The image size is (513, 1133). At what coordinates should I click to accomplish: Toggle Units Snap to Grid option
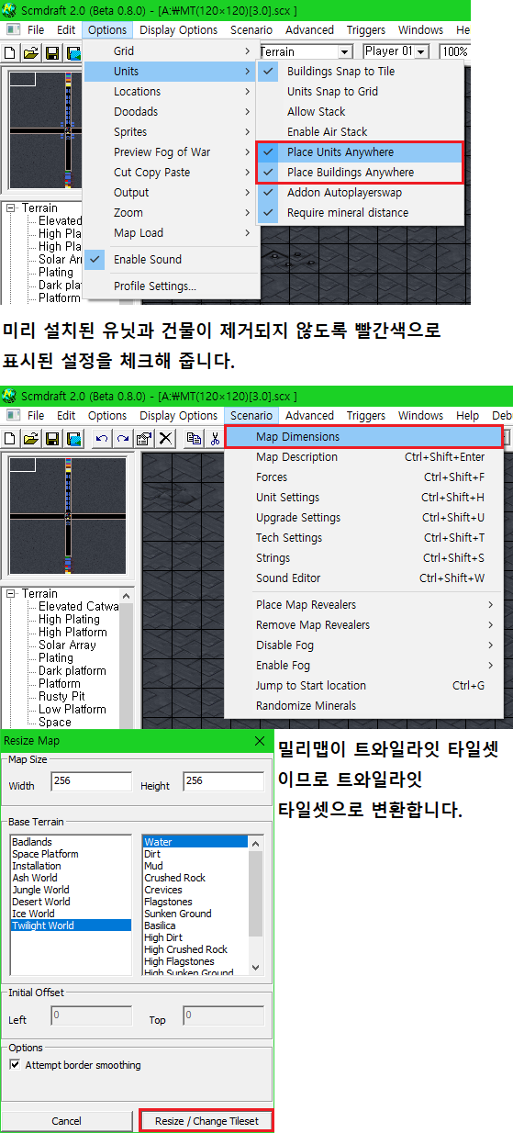click(359, 92)
